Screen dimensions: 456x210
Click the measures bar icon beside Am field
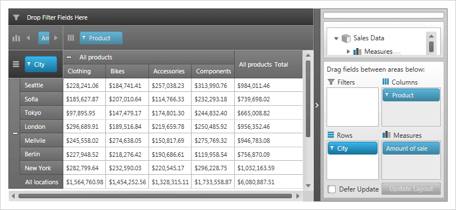pyautogui.click(x=16, y=38)
